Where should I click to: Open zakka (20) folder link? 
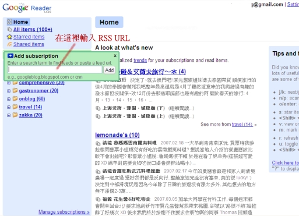click(30, 115)
